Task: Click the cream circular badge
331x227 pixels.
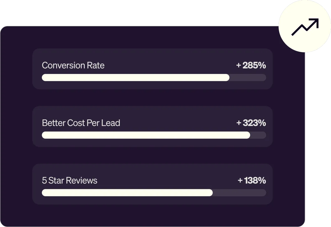Action: (x=305, y=26)
